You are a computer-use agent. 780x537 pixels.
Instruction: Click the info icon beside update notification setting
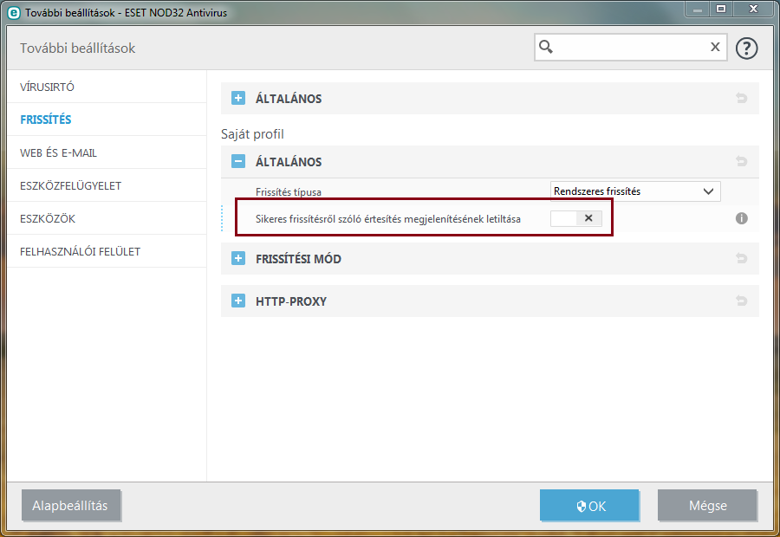tap(741, 218)
